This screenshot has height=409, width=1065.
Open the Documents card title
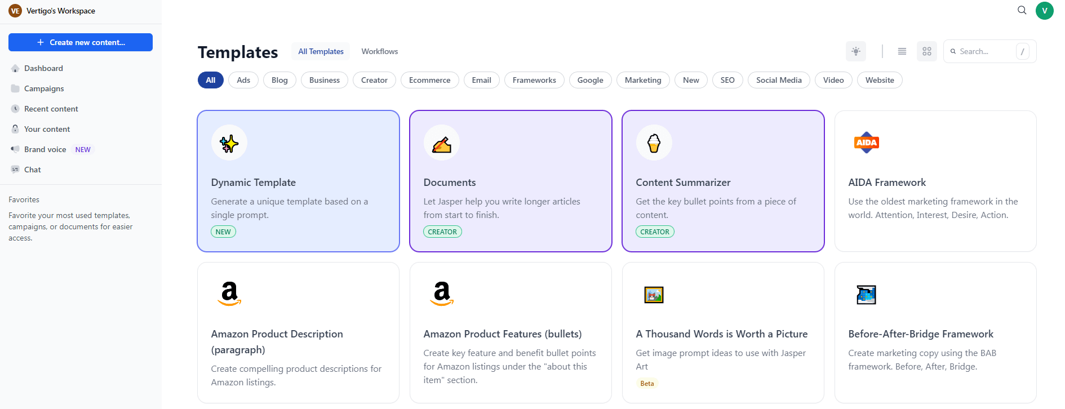tap(450, 183)
